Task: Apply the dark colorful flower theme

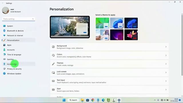Action: pos(131,35)
